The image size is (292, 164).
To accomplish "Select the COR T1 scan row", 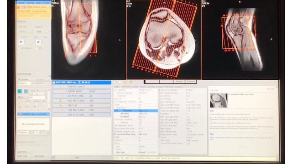I will click(81, 115).
